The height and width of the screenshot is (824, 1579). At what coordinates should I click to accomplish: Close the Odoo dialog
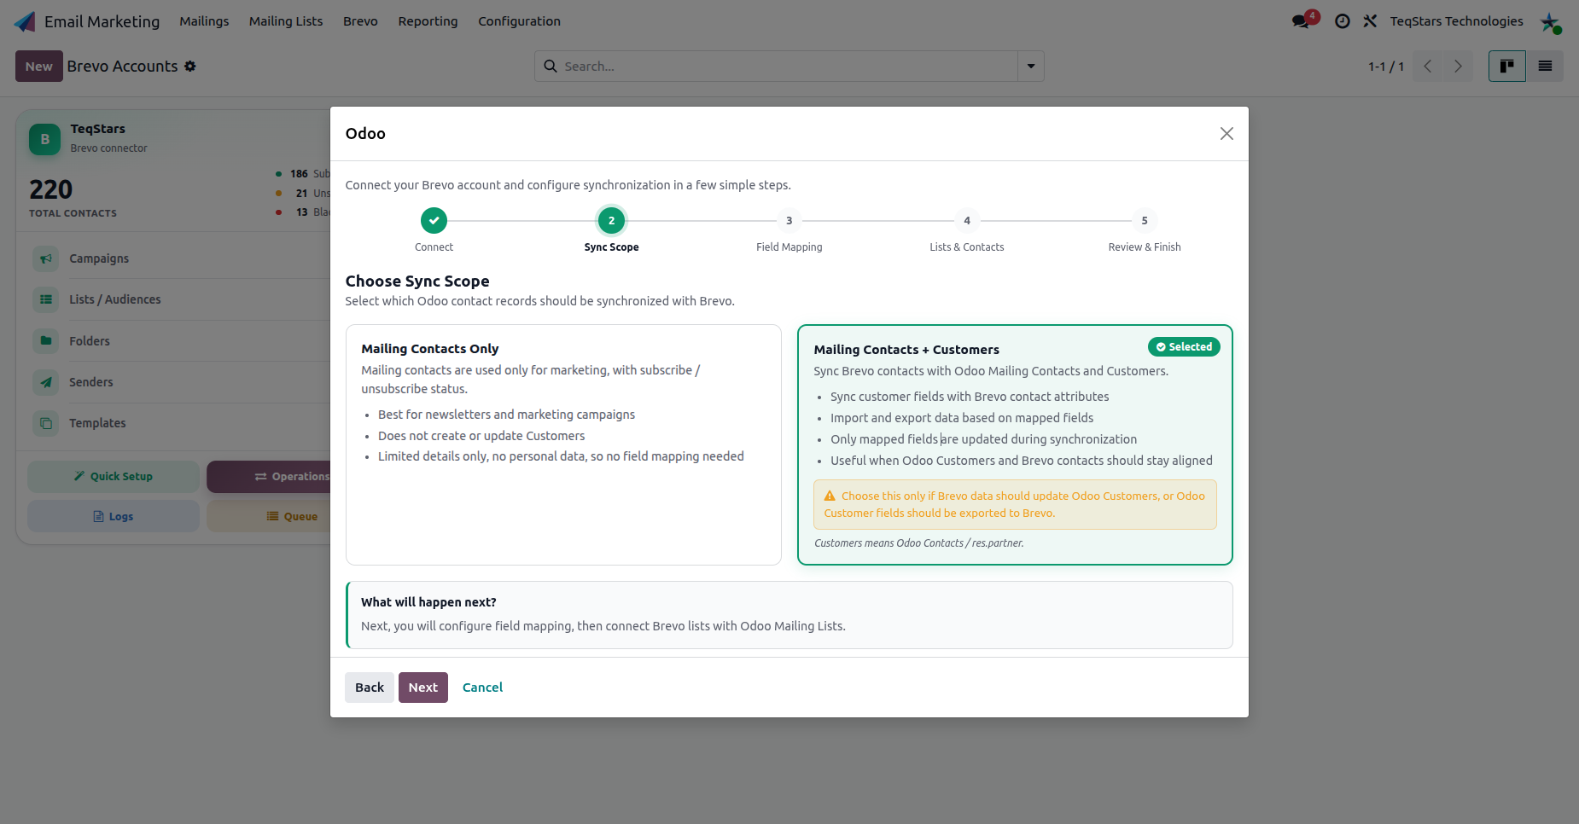click(x=1226, y=133)
